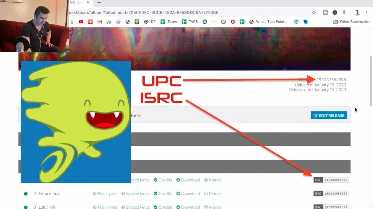The width and height of the screenshot is (373, 209).
Task: Download the Future Jazz track
Action: [188, 194]
